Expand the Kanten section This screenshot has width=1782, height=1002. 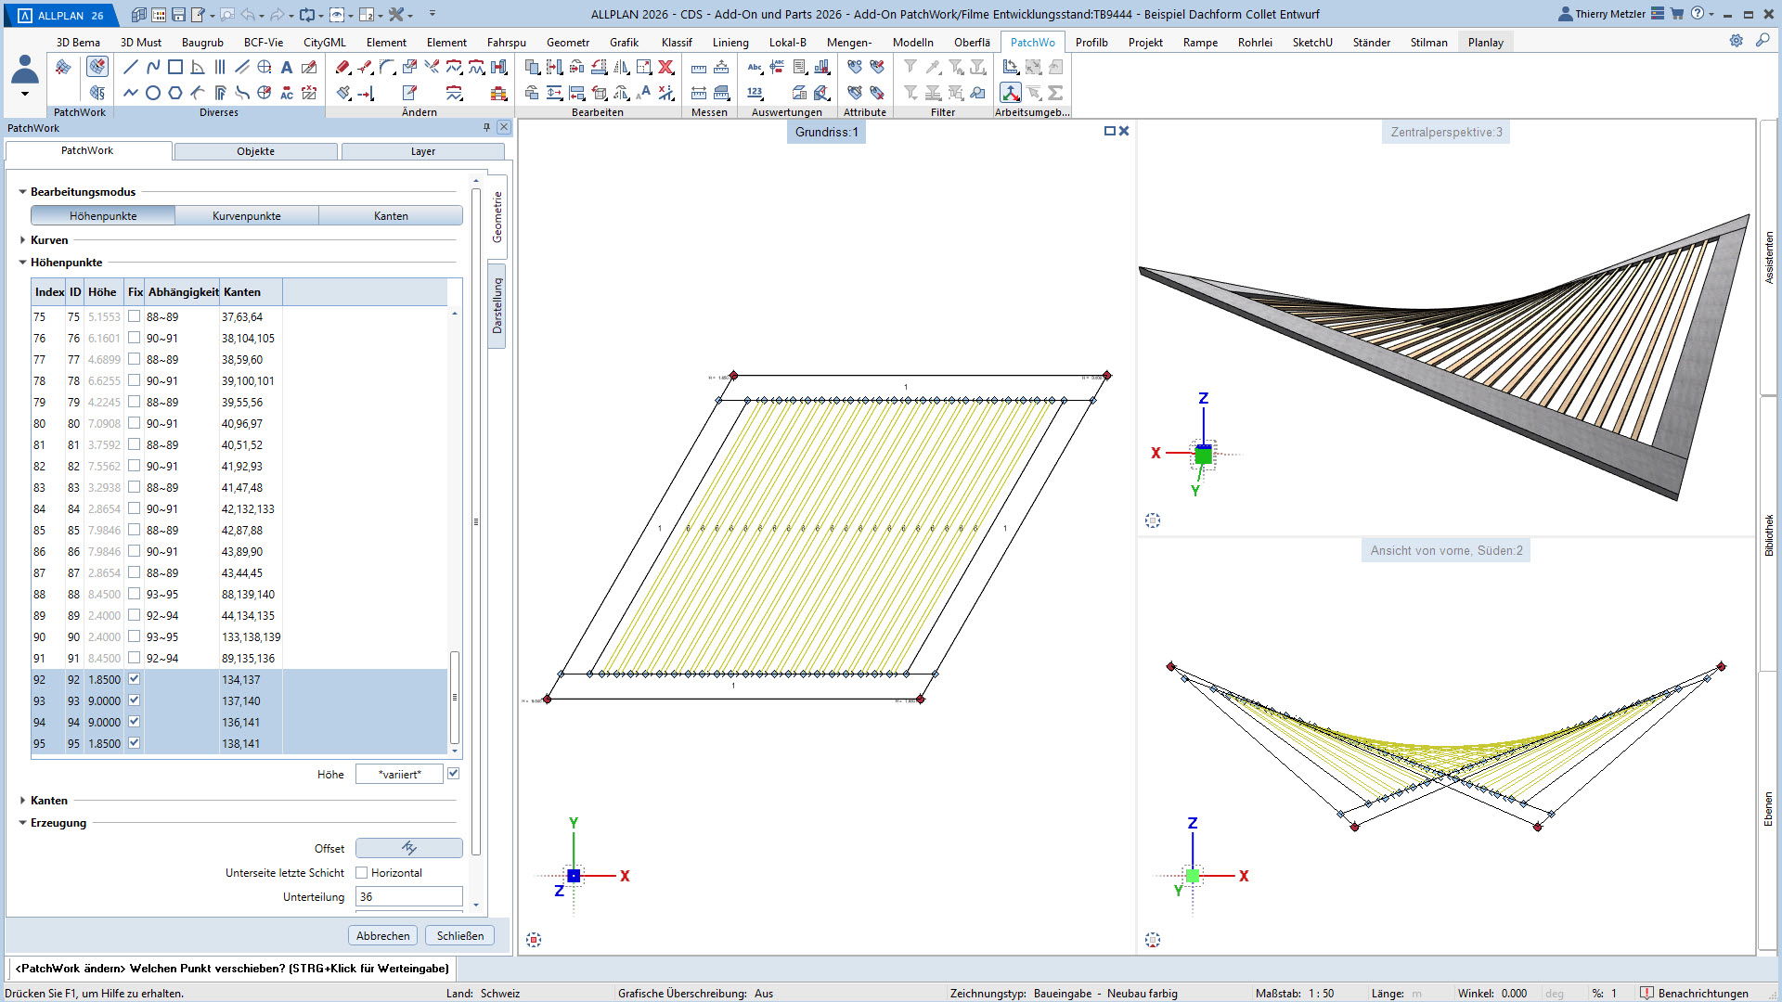coord(23,801)
